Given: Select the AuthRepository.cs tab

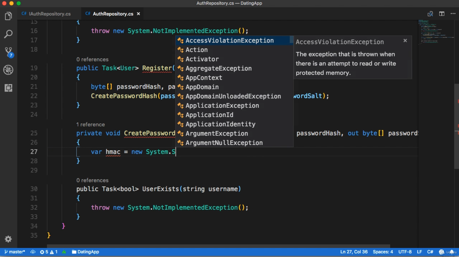Looking at the screenshot, I should point(113,14).
